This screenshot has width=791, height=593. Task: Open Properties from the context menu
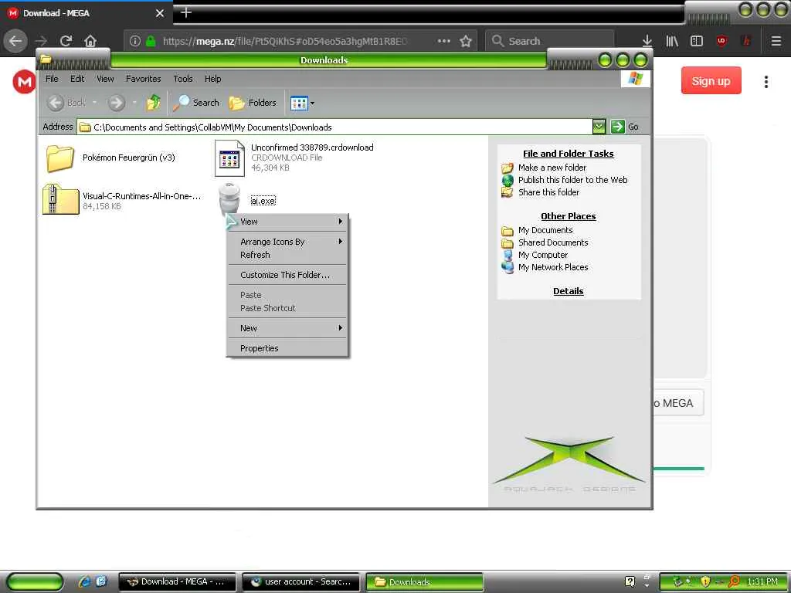pos(287,348)
